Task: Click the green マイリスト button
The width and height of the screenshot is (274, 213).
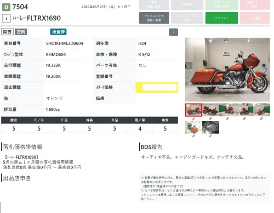Action: tap(221, 18)
